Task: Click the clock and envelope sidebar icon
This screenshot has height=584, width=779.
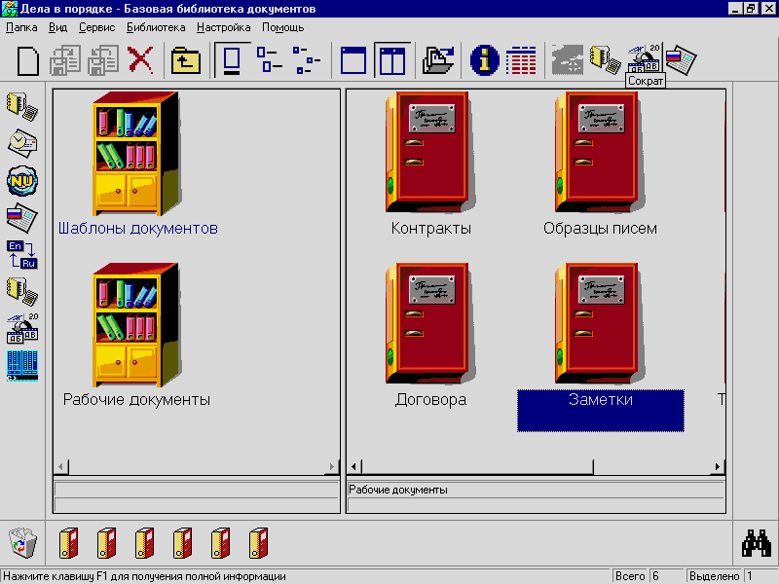Action: 21,142
